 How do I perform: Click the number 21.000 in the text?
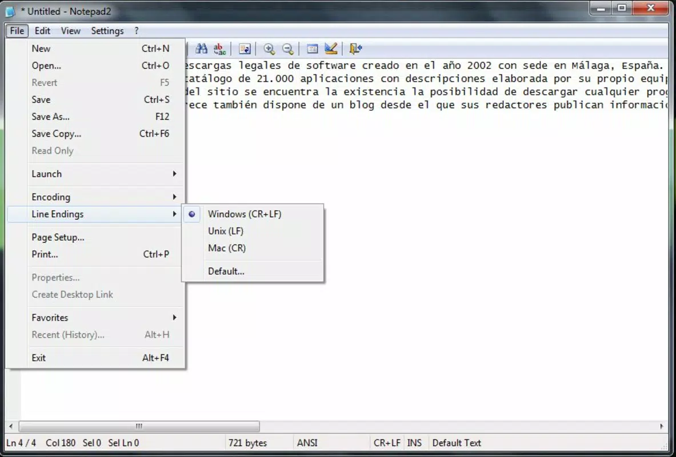(x=275, y=79)
